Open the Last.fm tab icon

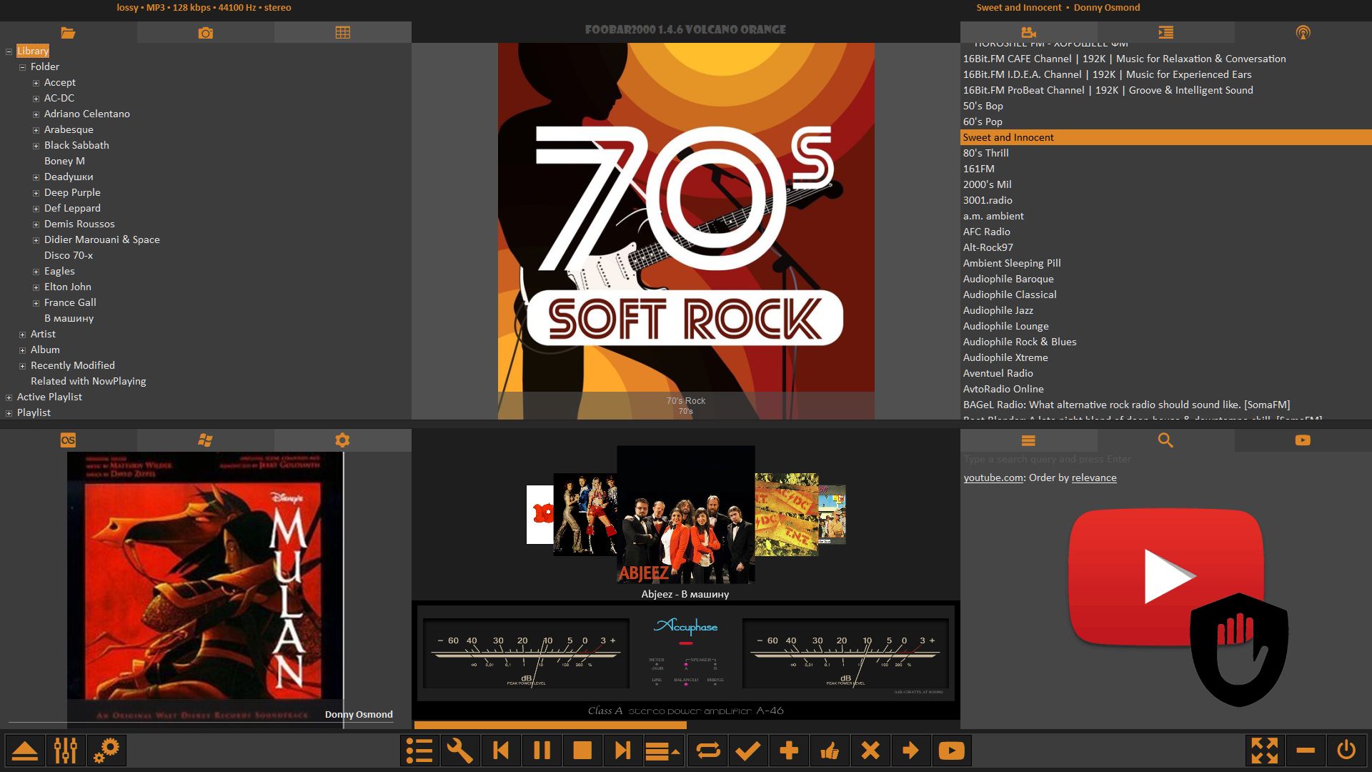point(68,440)
